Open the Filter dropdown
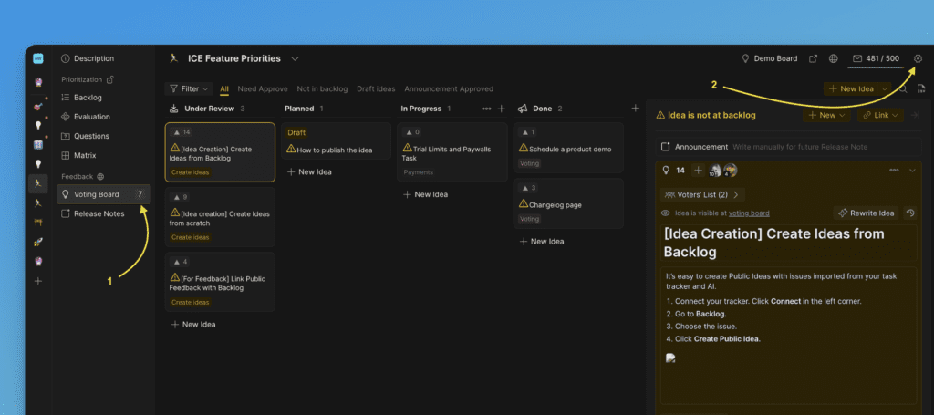The image size is (934, 415). 190,88
